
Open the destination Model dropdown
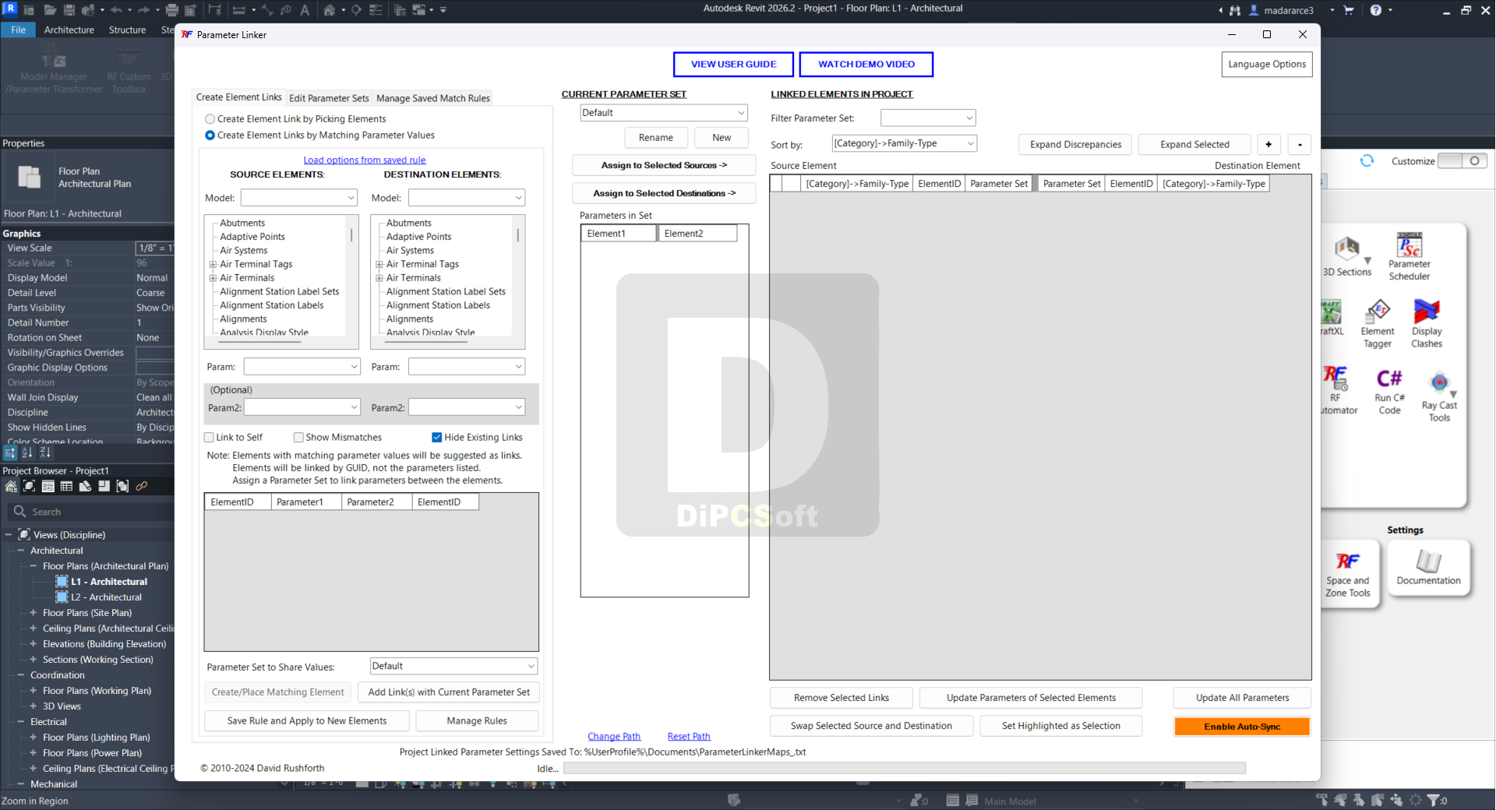467,198
